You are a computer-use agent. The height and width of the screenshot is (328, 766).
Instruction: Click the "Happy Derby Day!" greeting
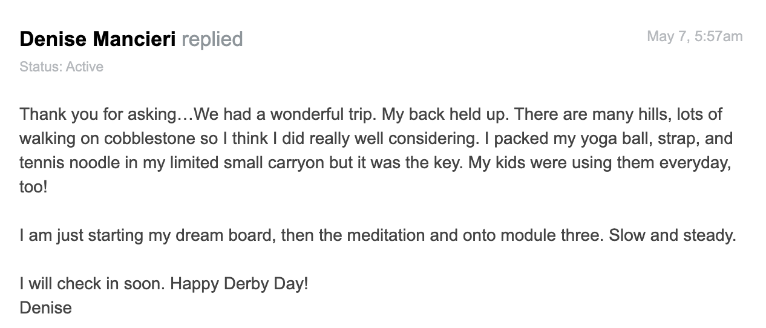click(240, 284)
